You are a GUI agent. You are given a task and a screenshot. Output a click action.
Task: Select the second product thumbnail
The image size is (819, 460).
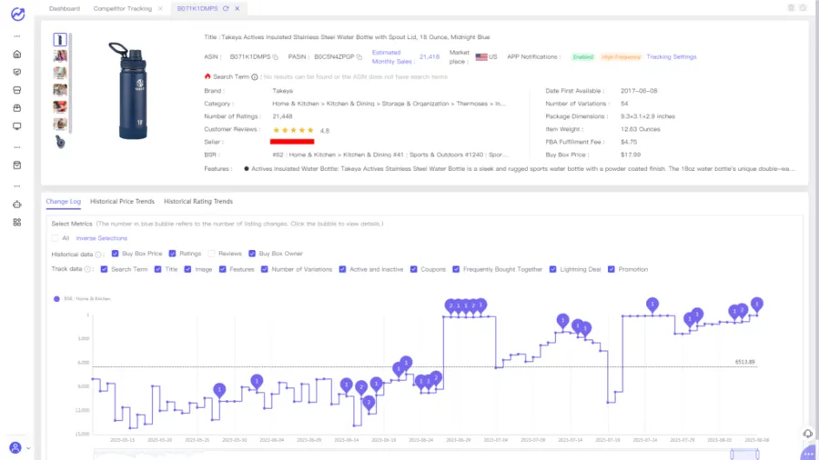click(60, 55)
